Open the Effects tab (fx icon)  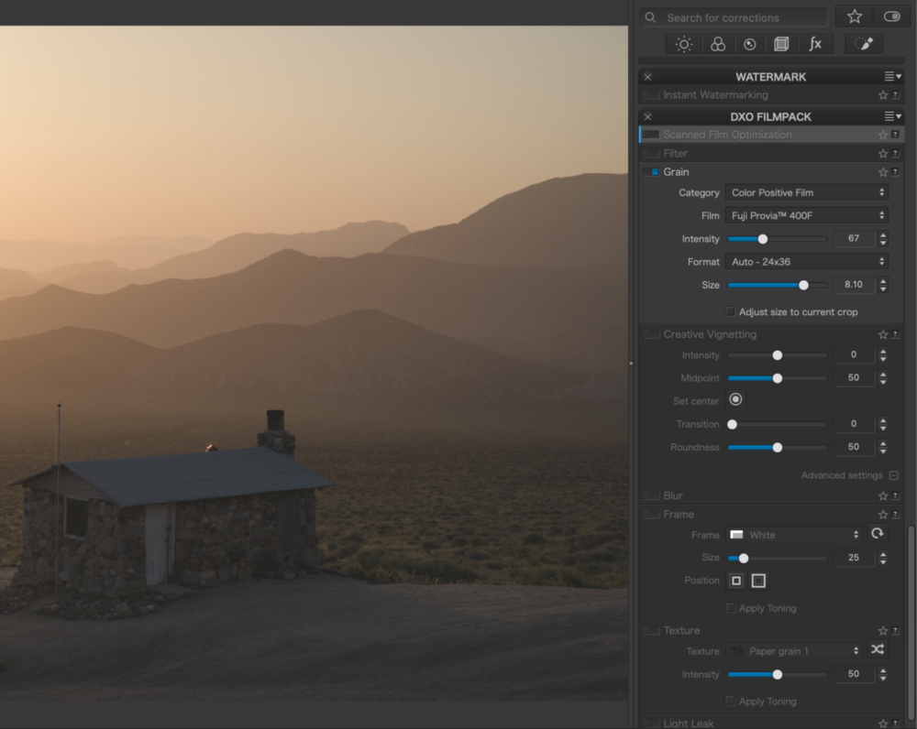pos(814,44)
